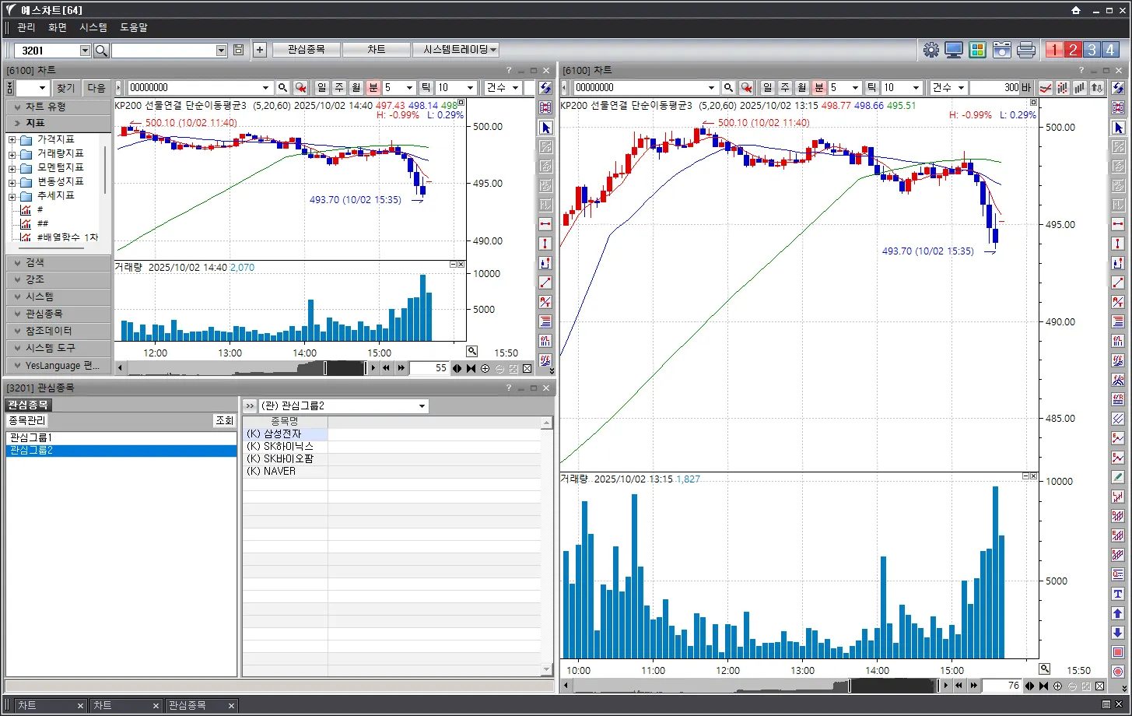1132x716 pixels.
Task: Click the 종목관리 button
Action: click(26, 420)
